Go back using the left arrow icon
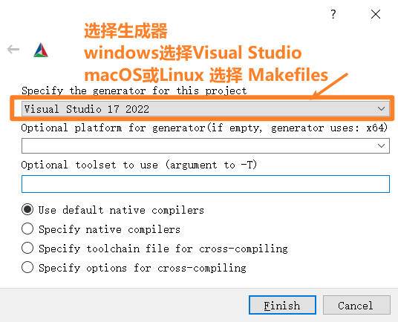The height and width of the screenshot is (322, 398). [x=13, y=50]
